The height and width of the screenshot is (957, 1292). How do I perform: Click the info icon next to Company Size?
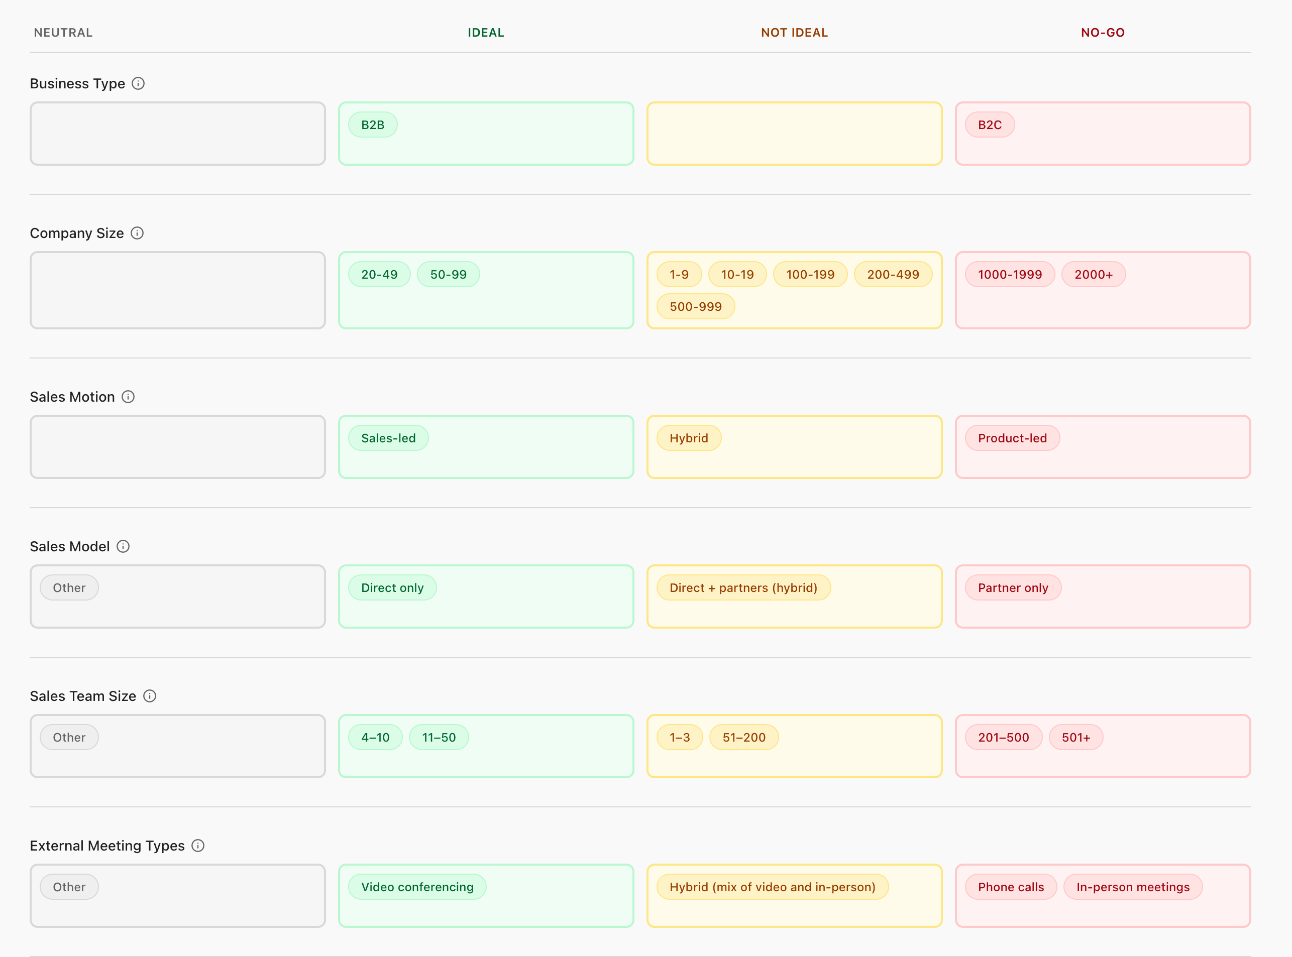pos(137,233)
